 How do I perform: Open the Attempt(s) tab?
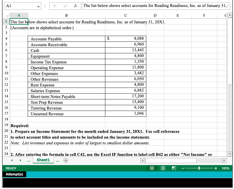pyautogui.click(x=14, y=174)
